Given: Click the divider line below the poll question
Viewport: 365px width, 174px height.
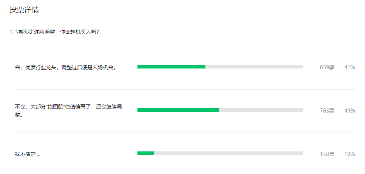Looking at the screenshot, I should (185, 46).
